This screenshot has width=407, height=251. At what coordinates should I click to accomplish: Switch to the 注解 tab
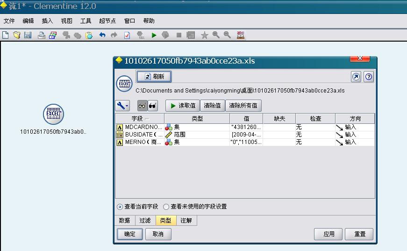(x=186, y=221)
